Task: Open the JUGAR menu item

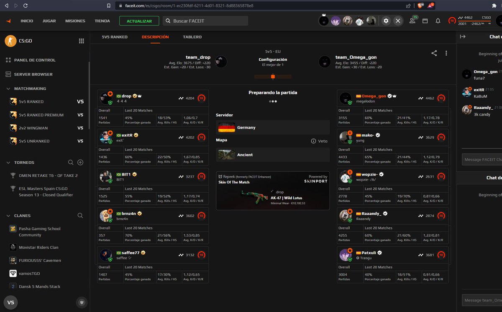Action: (49, 21)
